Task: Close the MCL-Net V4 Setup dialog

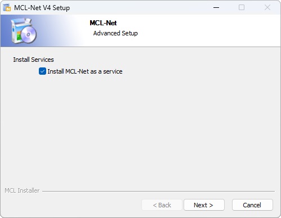Action: click(267, 8)
